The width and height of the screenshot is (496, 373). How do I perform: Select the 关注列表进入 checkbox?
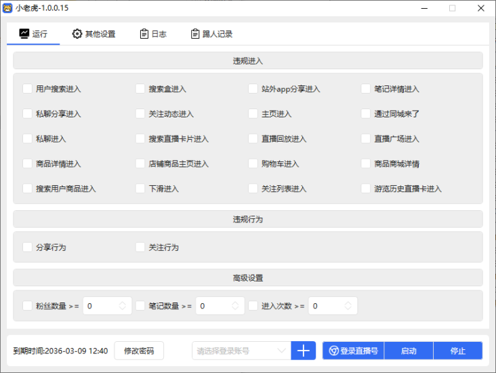[x=253, y=189]
